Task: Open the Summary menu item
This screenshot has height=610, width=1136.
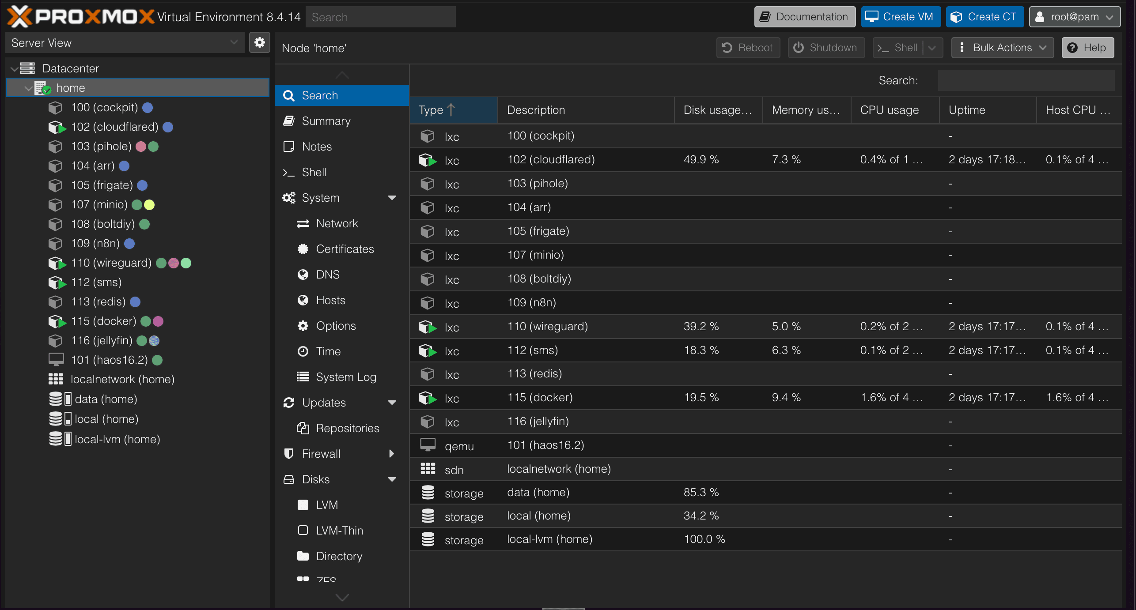Action: 342,121
